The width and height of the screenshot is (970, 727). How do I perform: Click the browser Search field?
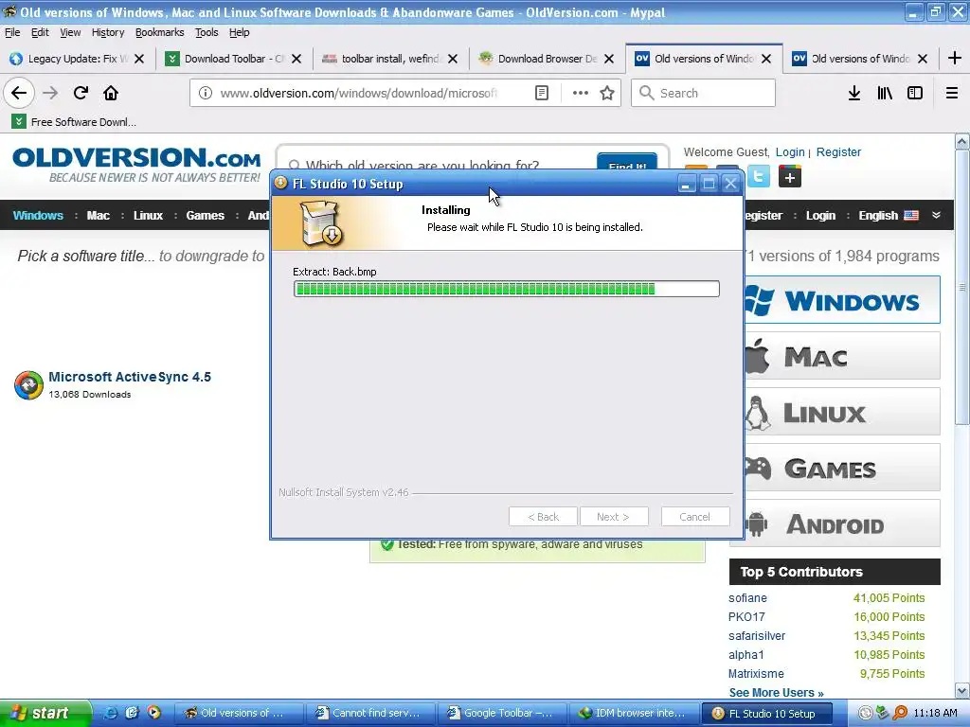(703, 93)
